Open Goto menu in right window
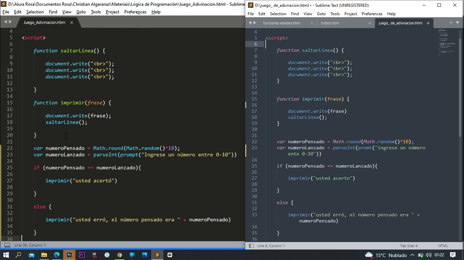This screenshot has width=464, height=260. (x=321, y=14)
